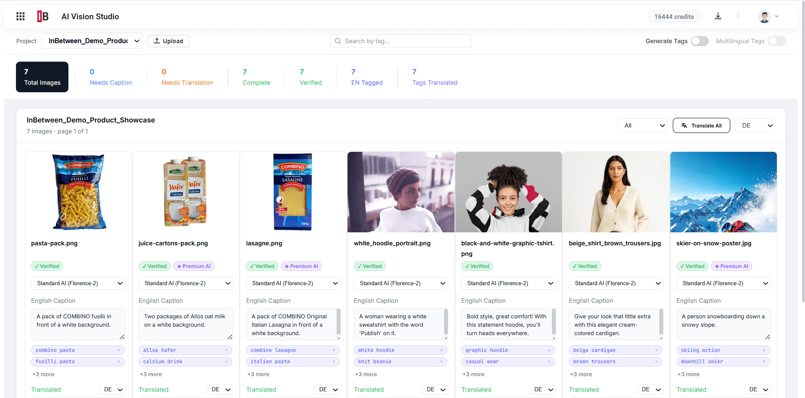Remove the 'downhill skier' tag
The height and width of the screenshot is (398, 805).
point(764,362)
